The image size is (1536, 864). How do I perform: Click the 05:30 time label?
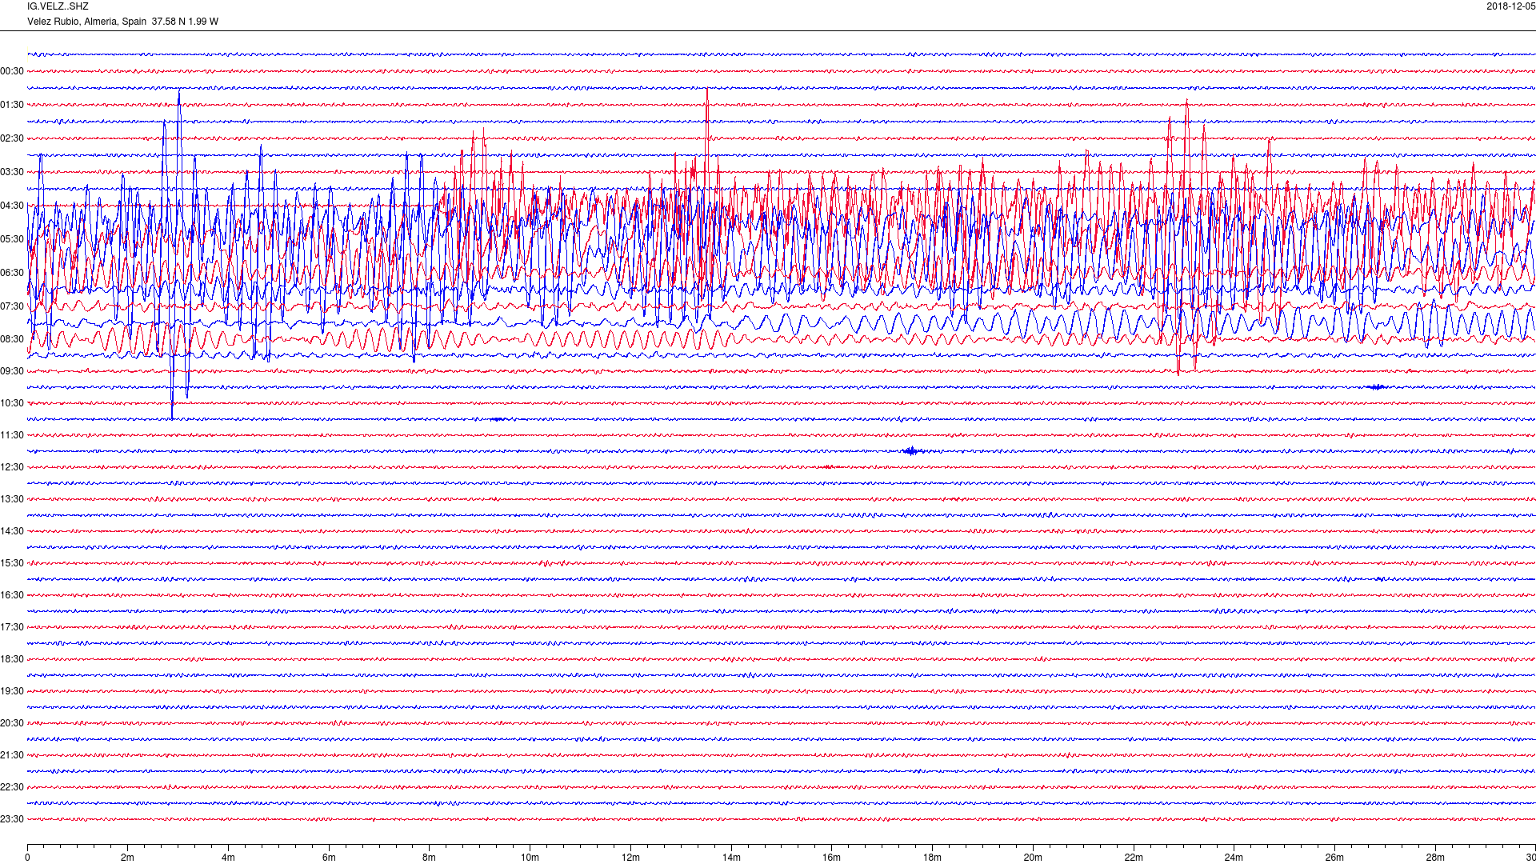coord(12,239)
